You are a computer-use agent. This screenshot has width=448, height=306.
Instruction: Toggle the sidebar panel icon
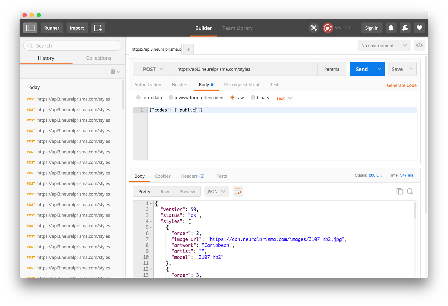pyautogui.click(x=30, y=28)
